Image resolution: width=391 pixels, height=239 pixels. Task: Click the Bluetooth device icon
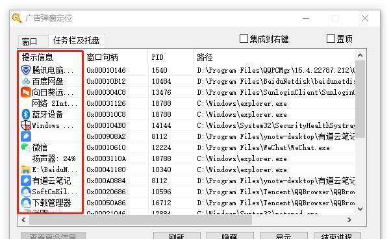coord(26,114)
